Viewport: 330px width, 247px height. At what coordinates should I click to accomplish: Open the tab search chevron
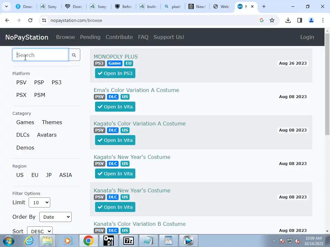pos(6,6)
